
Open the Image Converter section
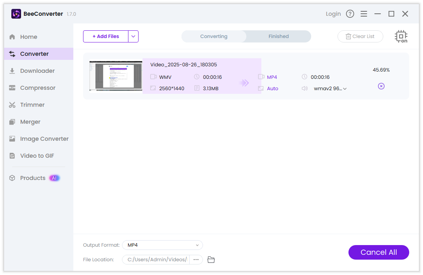click(44, 139)
